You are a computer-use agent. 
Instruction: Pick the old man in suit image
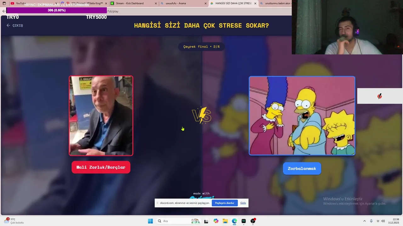(101, 116)
